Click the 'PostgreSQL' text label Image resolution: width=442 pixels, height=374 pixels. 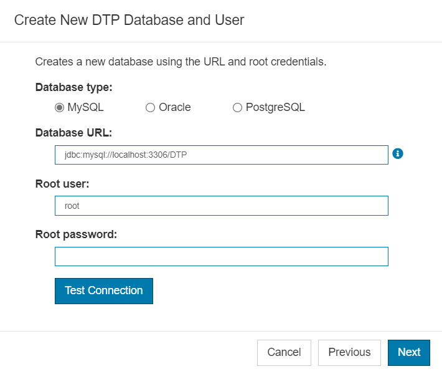275,108
